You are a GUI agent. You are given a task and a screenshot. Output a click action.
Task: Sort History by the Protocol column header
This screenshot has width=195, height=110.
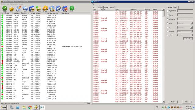[148, 10]
